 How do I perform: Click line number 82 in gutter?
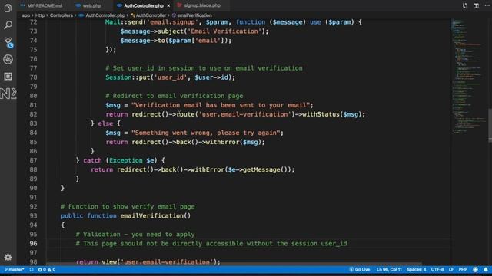click(x=33, y=114)
